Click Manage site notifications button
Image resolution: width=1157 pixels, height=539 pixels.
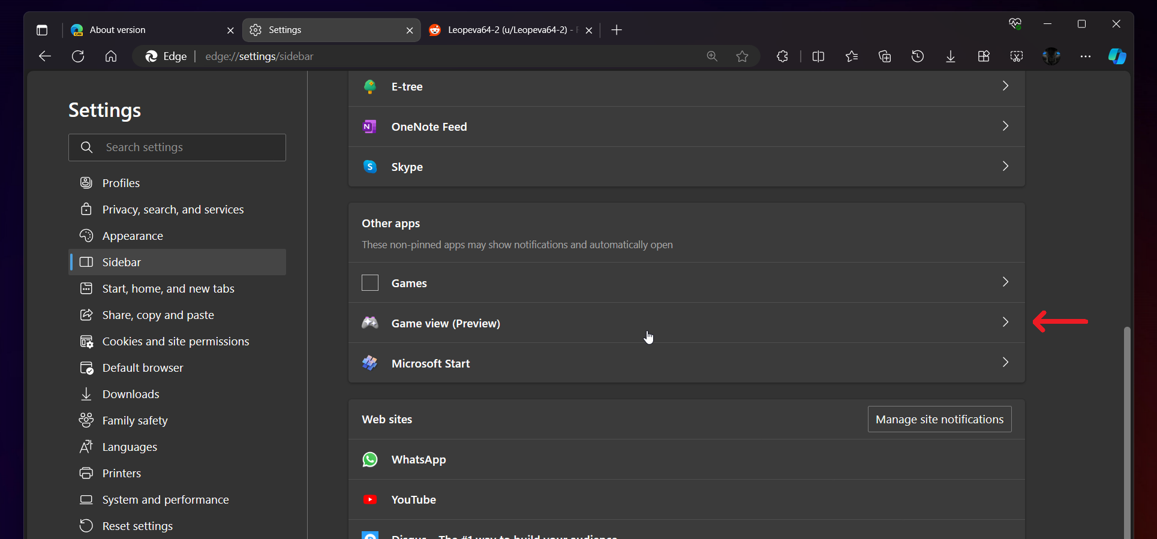939,419
